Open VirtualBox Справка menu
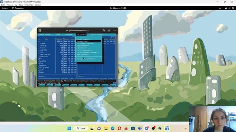Screen dimensions: 236x132 pyautogui.click(x=38, y=5)
